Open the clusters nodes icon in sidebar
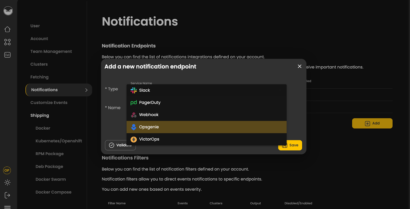This screenshot has height=209, width=410. click(7, 42)
